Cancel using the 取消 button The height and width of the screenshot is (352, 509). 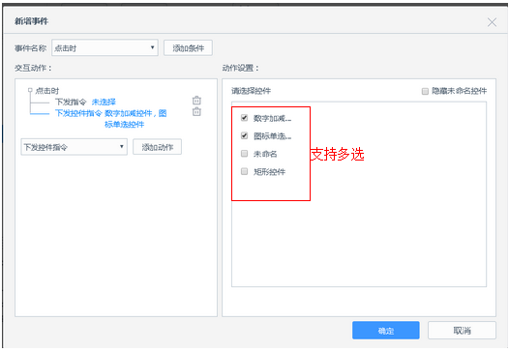click(462, 331)
